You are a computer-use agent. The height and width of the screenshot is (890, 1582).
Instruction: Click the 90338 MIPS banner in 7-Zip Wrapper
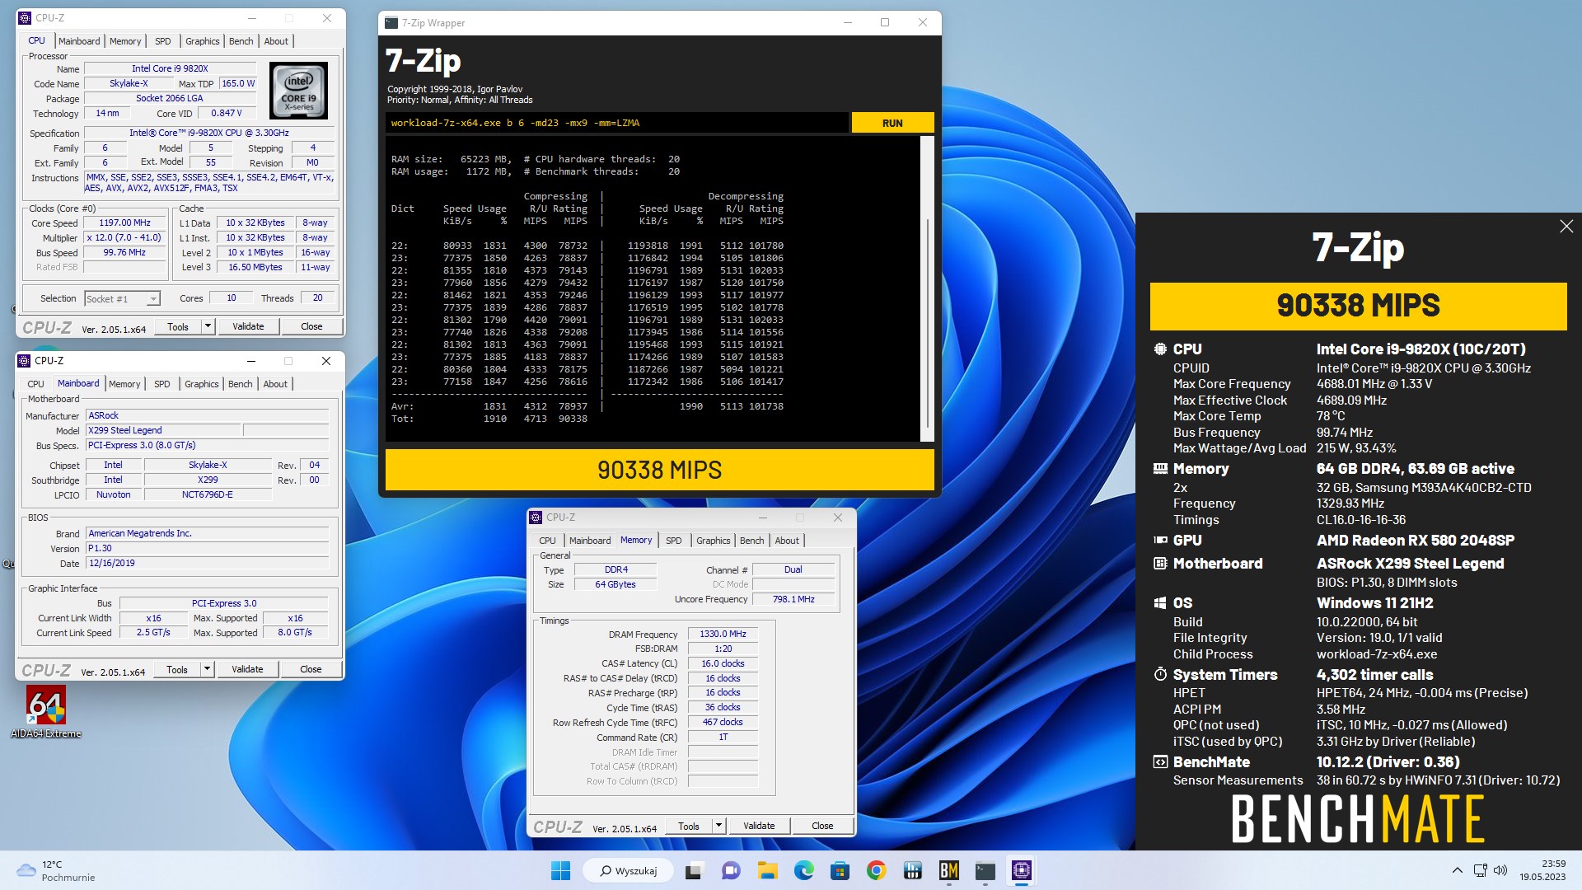tap(659, 470)
